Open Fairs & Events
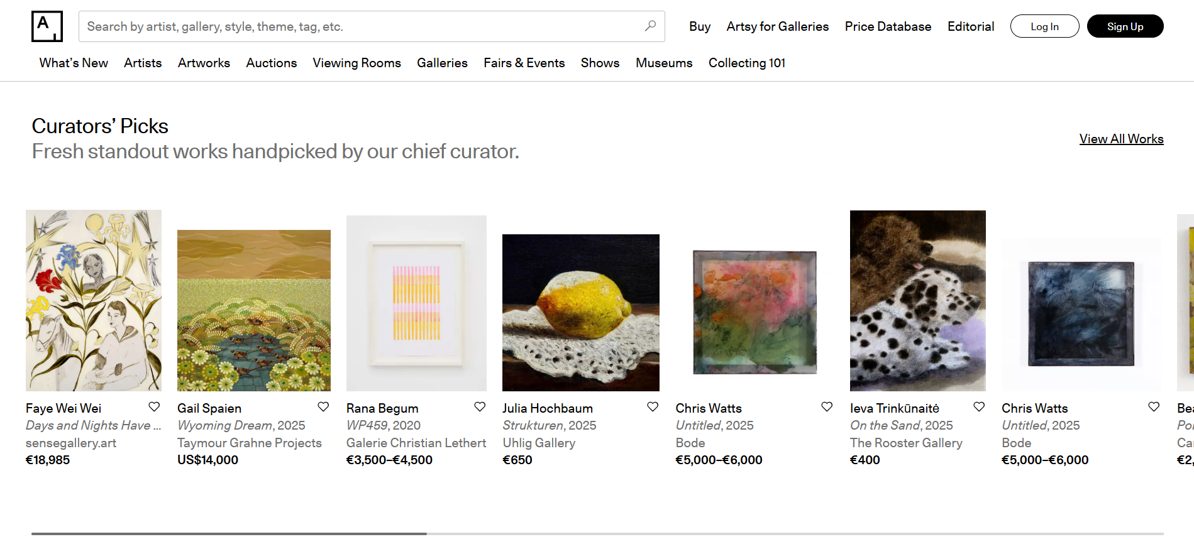1194x554 pixels. [x=524, y=63]
